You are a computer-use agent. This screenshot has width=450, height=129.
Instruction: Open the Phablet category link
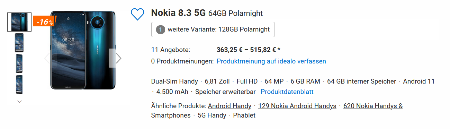click(244, 115)
